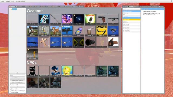Viewport: 173px width, 97px height.
Task: Pick the purple bottle Bloxade weapon
Action: click(x=79, y=31)
